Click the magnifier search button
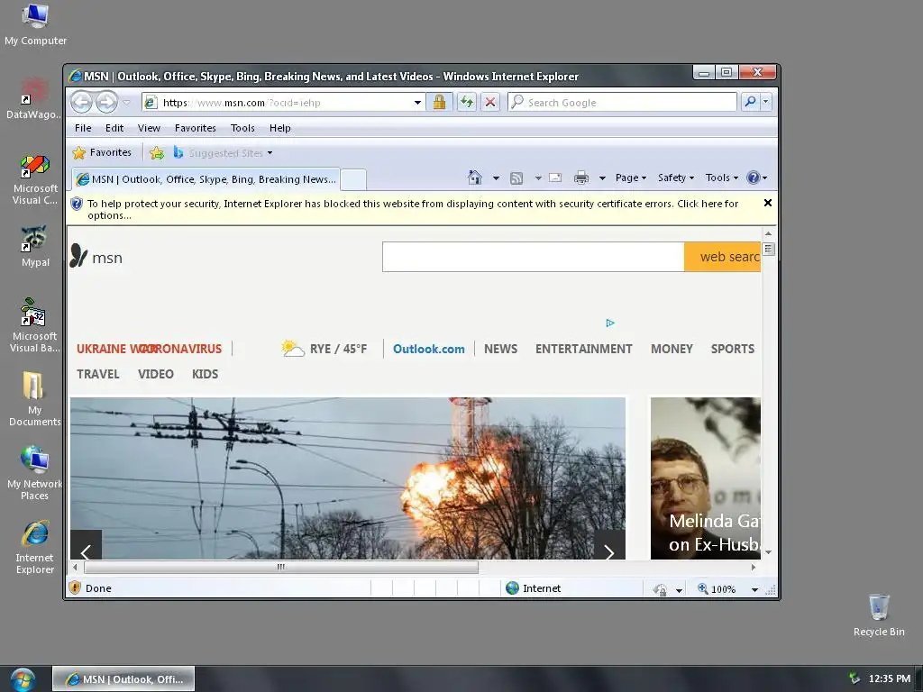This screenshot has width=923, height=692. pos(750,102)
